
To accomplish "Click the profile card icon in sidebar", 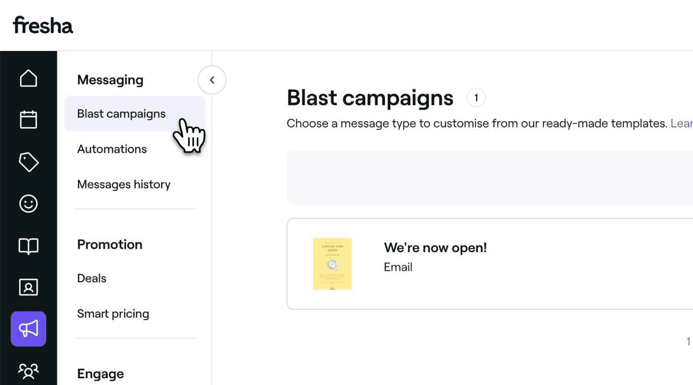I will 28,287.
